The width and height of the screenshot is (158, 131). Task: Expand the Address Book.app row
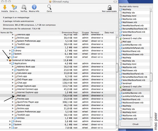point(13,67)
